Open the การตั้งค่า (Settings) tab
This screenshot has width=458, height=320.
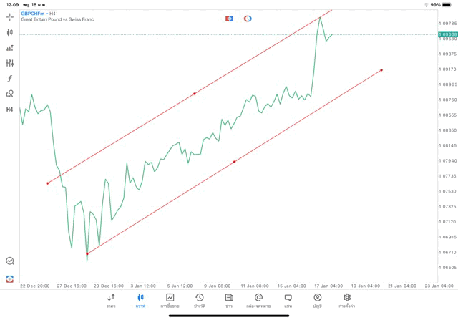347,300
